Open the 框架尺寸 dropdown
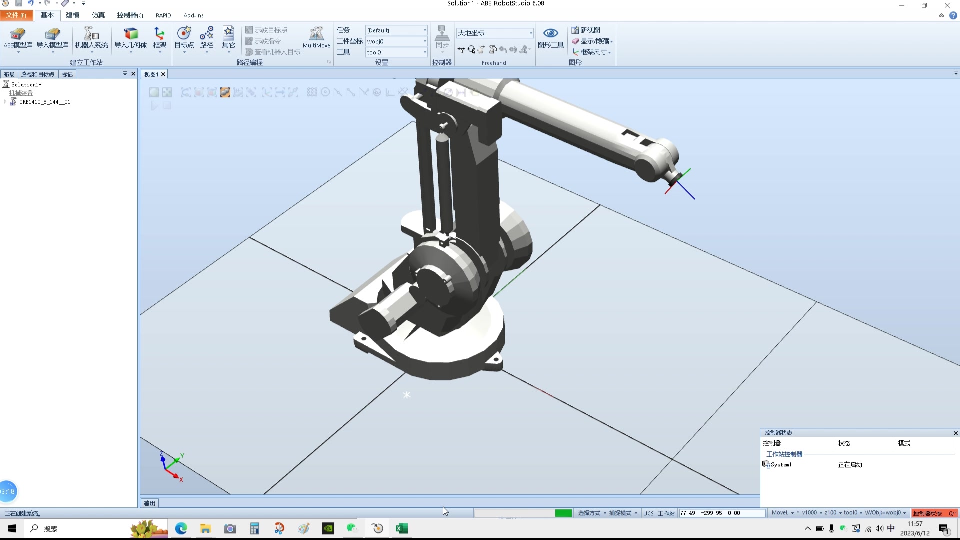This screenshot has height=540, width=960. pos(592,52)
